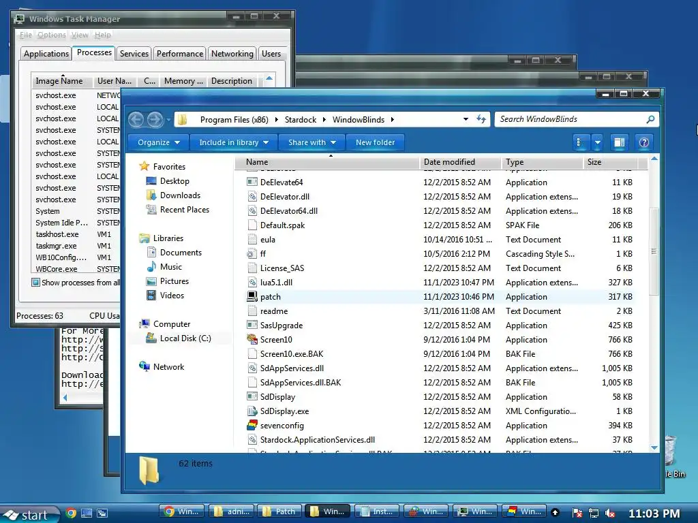The width and height of the screenshot is (698, 523).
Task: Click the network tray icon
Action: 594,513
